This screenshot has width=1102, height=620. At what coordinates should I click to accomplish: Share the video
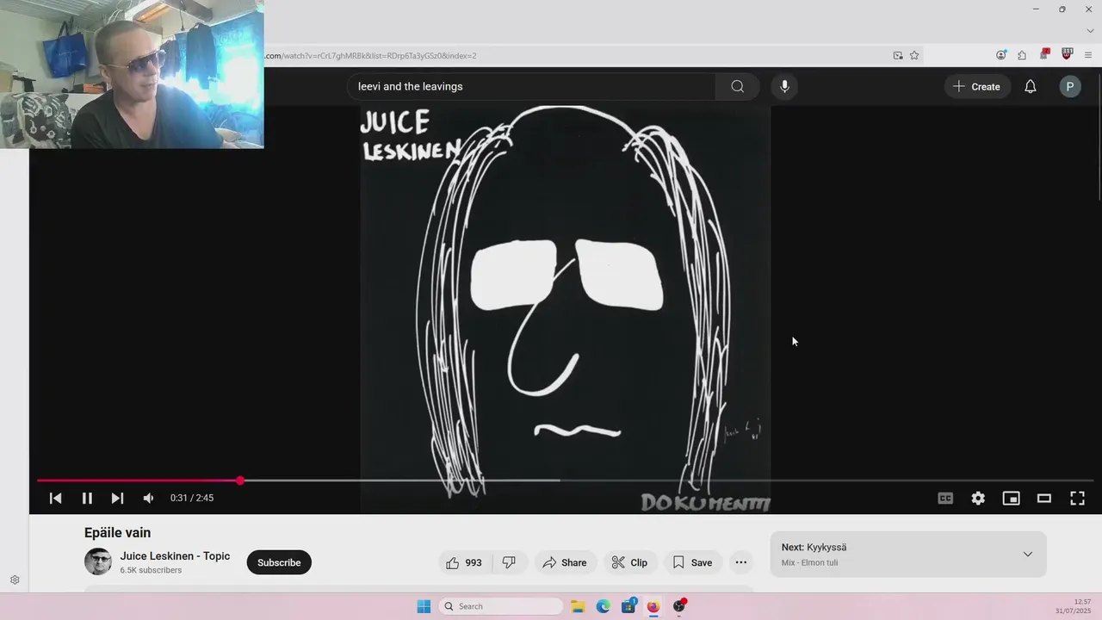click(x=565, y=562)
